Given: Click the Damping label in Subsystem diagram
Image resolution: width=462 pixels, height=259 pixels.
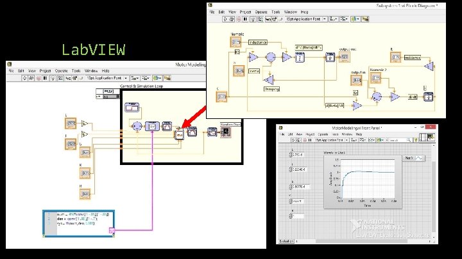Looking at the screenshot, I should [x=271, y=89].
